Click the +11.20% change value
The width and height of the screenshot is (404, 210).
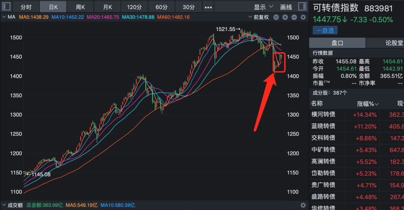coord(365,127)
